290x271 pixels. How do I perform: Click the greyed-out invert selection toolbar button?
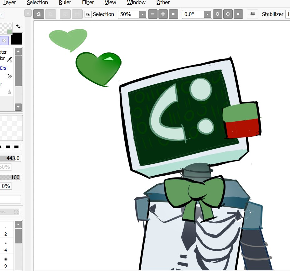tap(77, 14)
